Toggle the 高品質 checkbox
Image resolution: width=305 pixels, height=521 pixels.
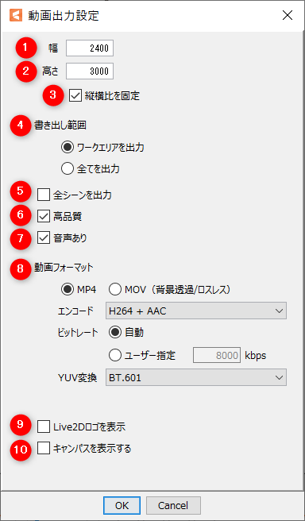pos(44,217)
